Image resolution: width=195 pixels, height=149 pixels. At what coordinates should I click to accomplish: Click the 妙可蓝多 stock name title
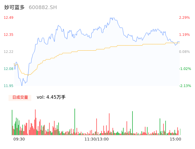coord(14,7)
